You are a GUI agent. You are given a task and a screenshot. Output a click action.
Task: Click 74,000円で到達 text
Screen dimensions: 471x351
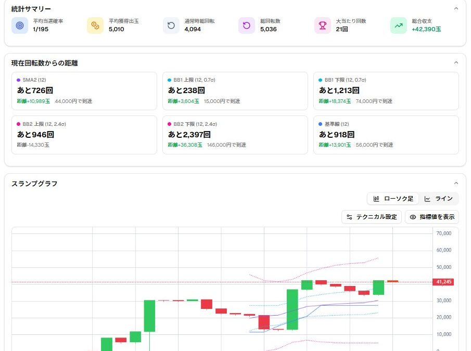pos(374,101)
